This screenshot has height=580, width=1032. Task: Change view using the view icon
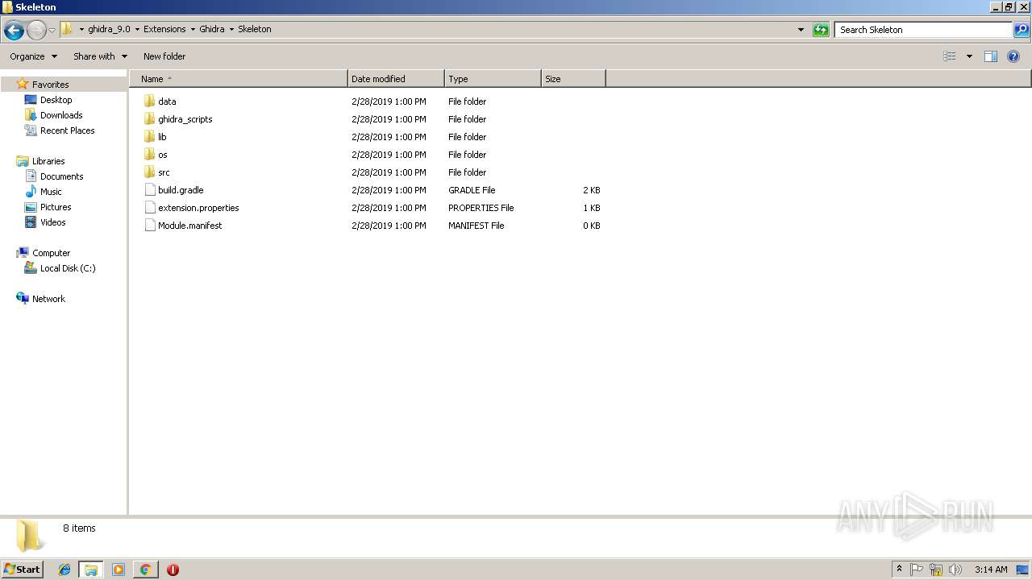tap(950, 56)
